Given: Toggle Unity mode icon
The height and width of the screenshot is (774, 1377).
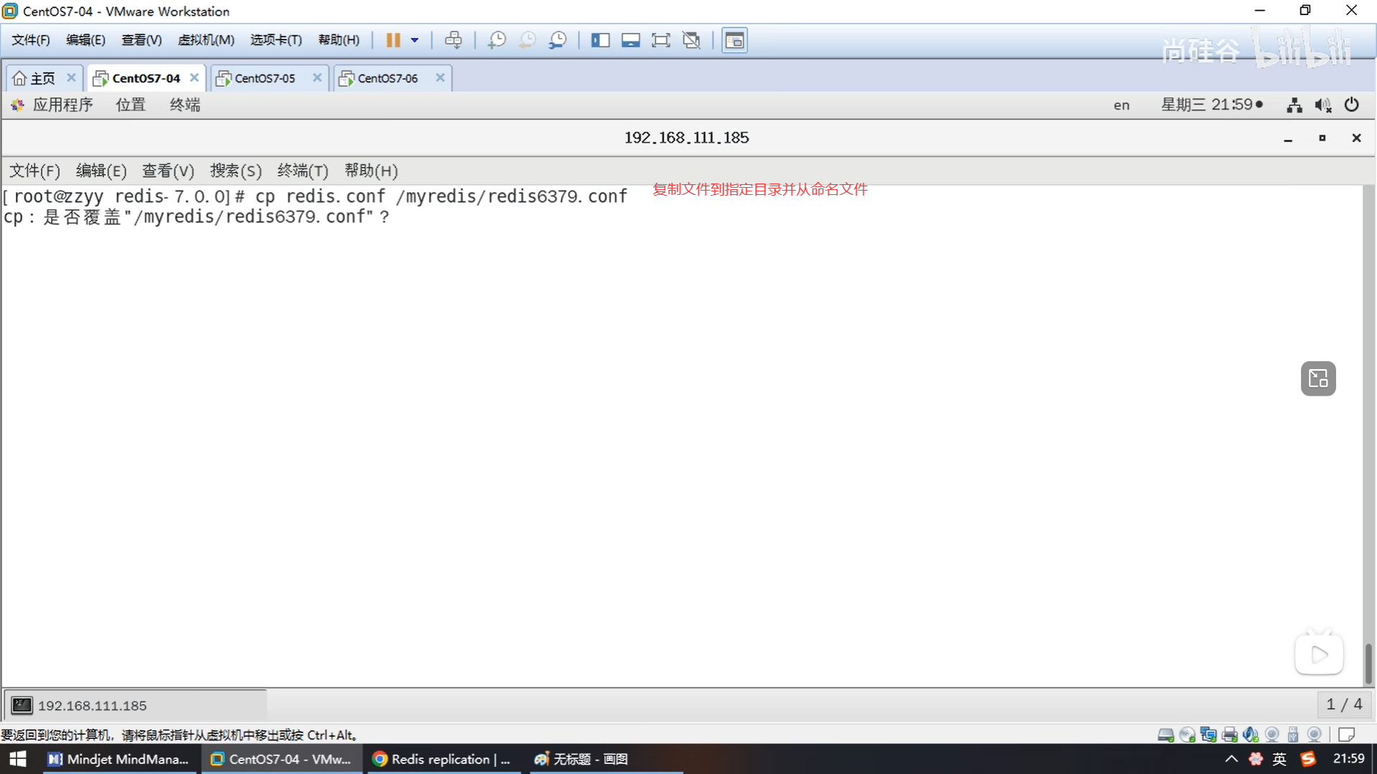Looking at the screenshot, I should click(691, 40).
